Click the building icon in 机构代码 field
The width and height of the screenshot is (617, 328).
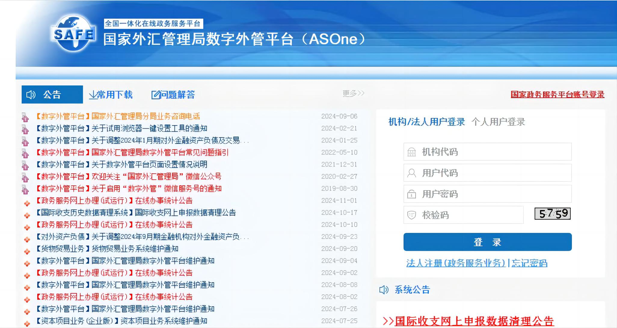(411, 152)
